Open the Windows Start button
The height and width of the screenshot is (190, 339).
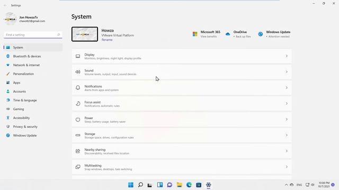click(131, 185)
